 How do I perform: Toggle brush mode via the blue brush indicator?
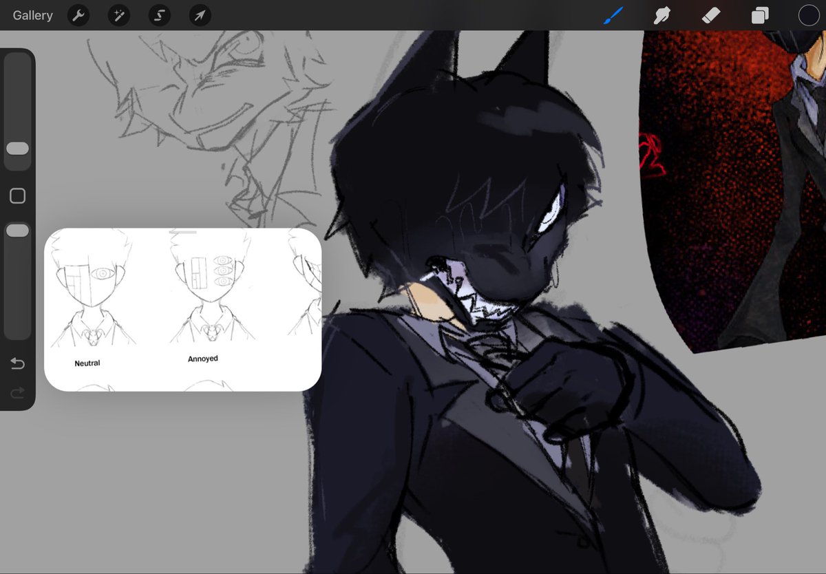[613, 15]
